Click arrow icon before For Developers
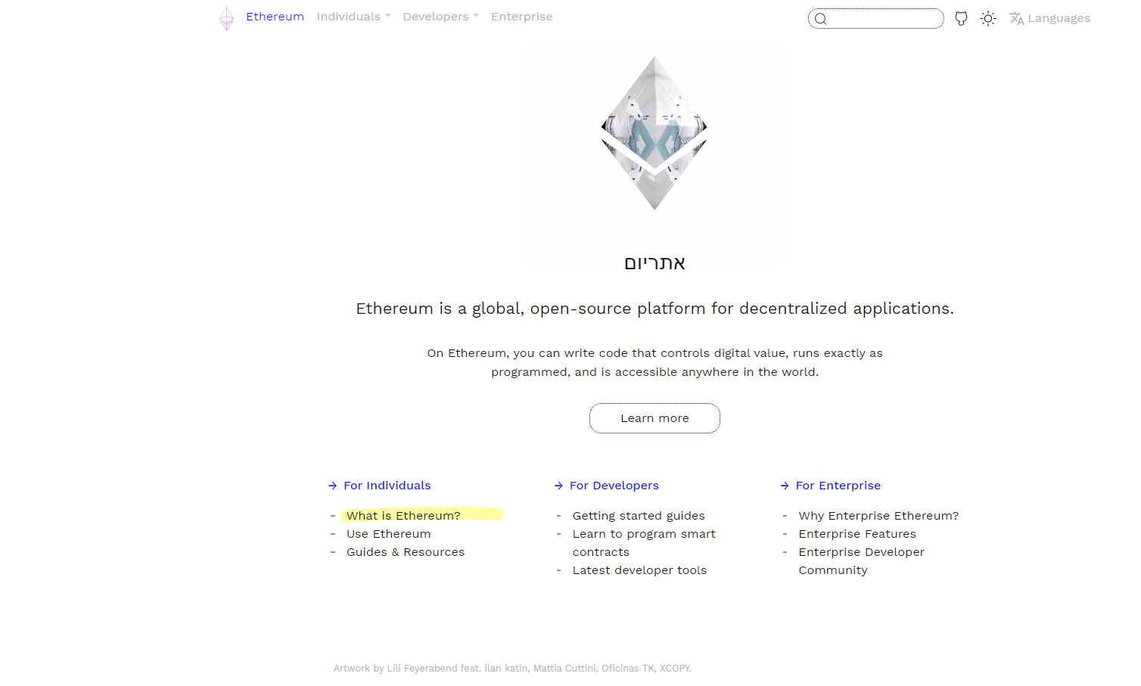Image resolution: width=1141 pixels, height=686 pixels. coord(558,486)
